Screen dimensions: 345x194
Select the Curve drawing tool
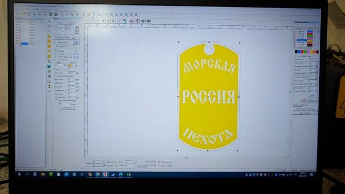[x=49, y=36]
